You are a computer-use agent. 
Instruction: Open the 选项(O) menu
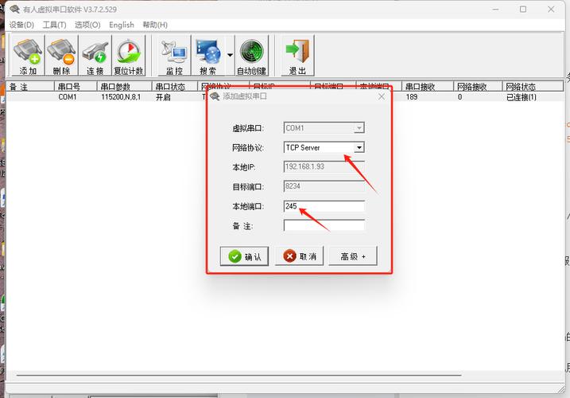87,25
